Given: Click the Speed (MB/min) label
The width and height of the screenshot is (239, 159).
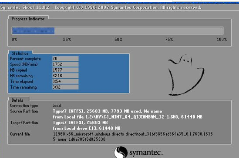Looking at the screenshot, I should pos(24,65).
